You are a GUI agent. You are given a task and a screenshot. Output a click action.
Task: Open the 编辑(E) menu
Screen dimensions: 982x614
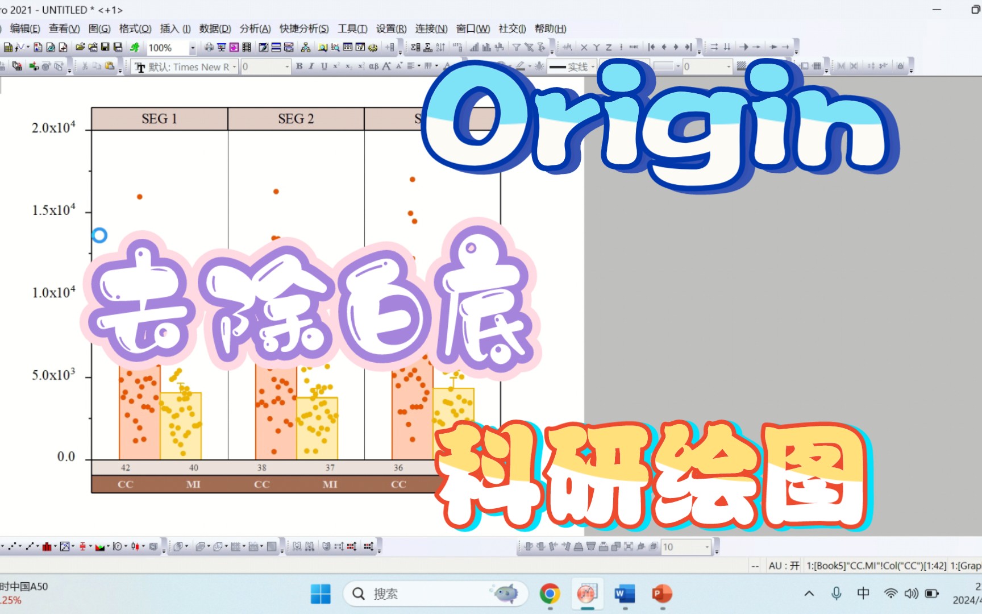25,28
